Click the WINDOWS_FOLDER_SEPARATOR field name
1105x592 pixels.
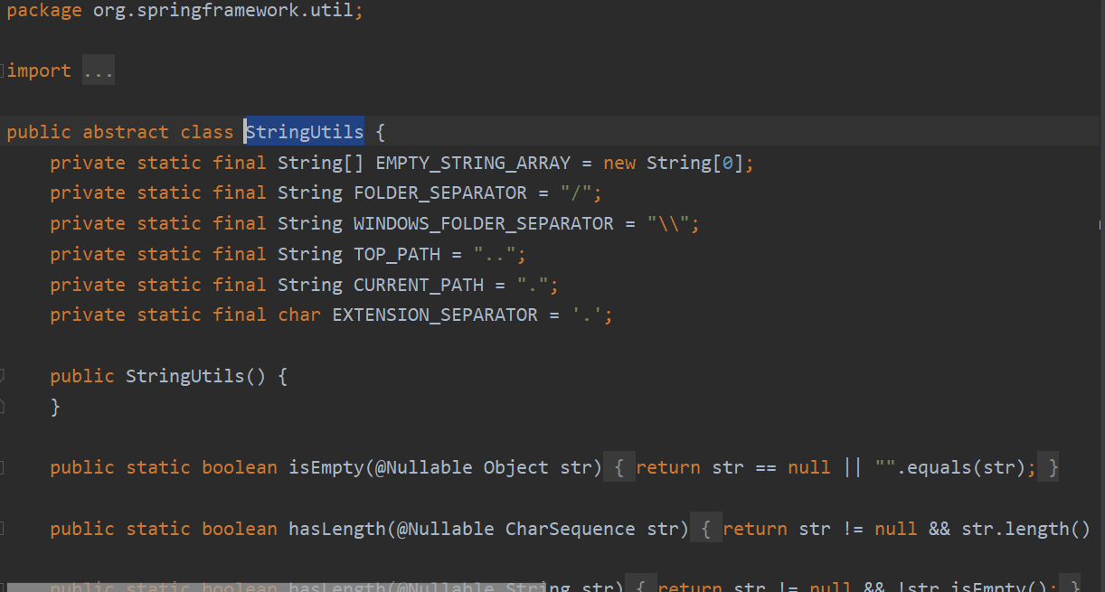484,223
